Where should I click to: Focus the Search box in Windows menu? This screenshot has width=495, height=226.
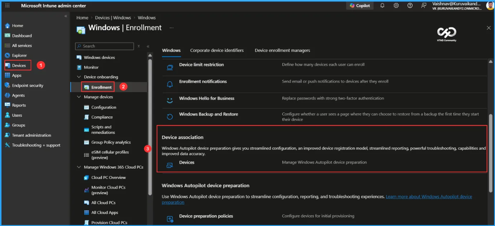105,46
